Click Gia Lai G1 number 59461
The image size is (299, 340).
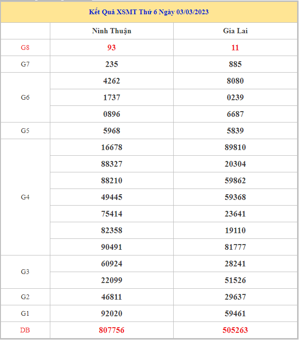click(235, 313)
